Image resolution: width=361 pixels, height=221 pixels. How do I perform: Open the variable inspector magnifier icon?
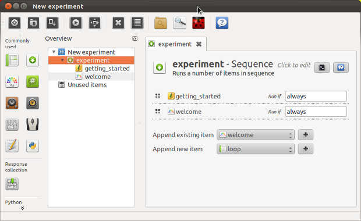(x=179, y=23)
